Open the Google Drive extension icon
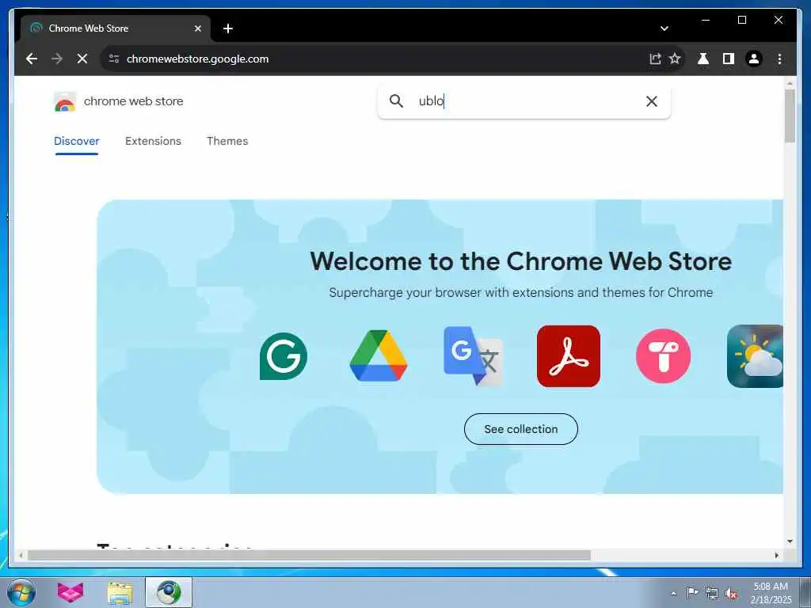The image size is (811, 608). point(379,355)
